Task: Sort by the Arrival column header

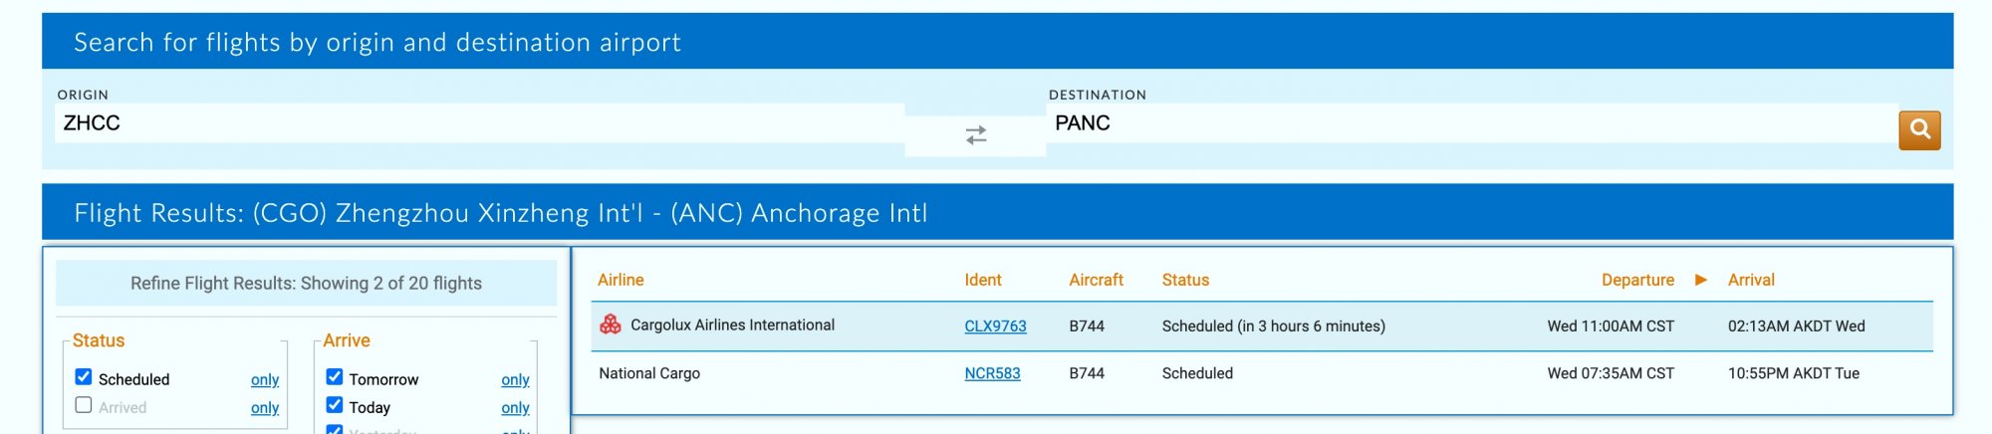Action: [x=1751, y=280]
